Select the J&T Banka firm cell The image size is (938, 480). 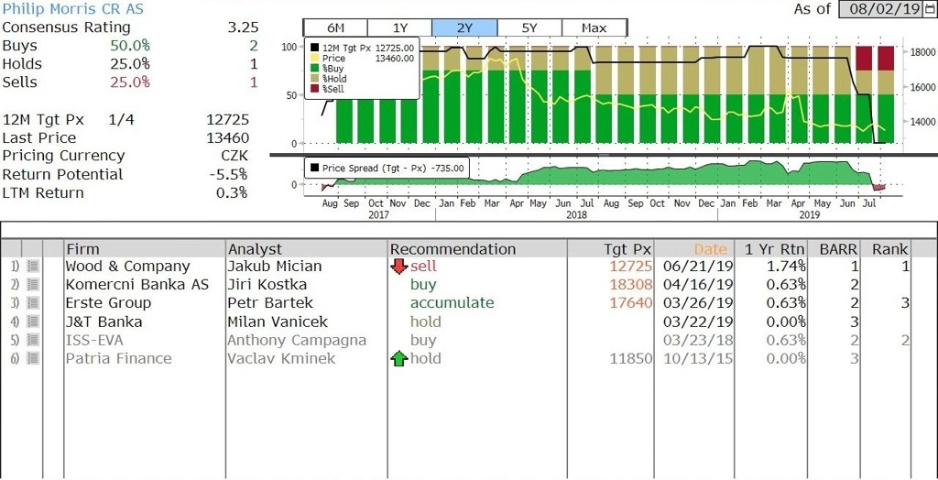(x=104, y=322)
